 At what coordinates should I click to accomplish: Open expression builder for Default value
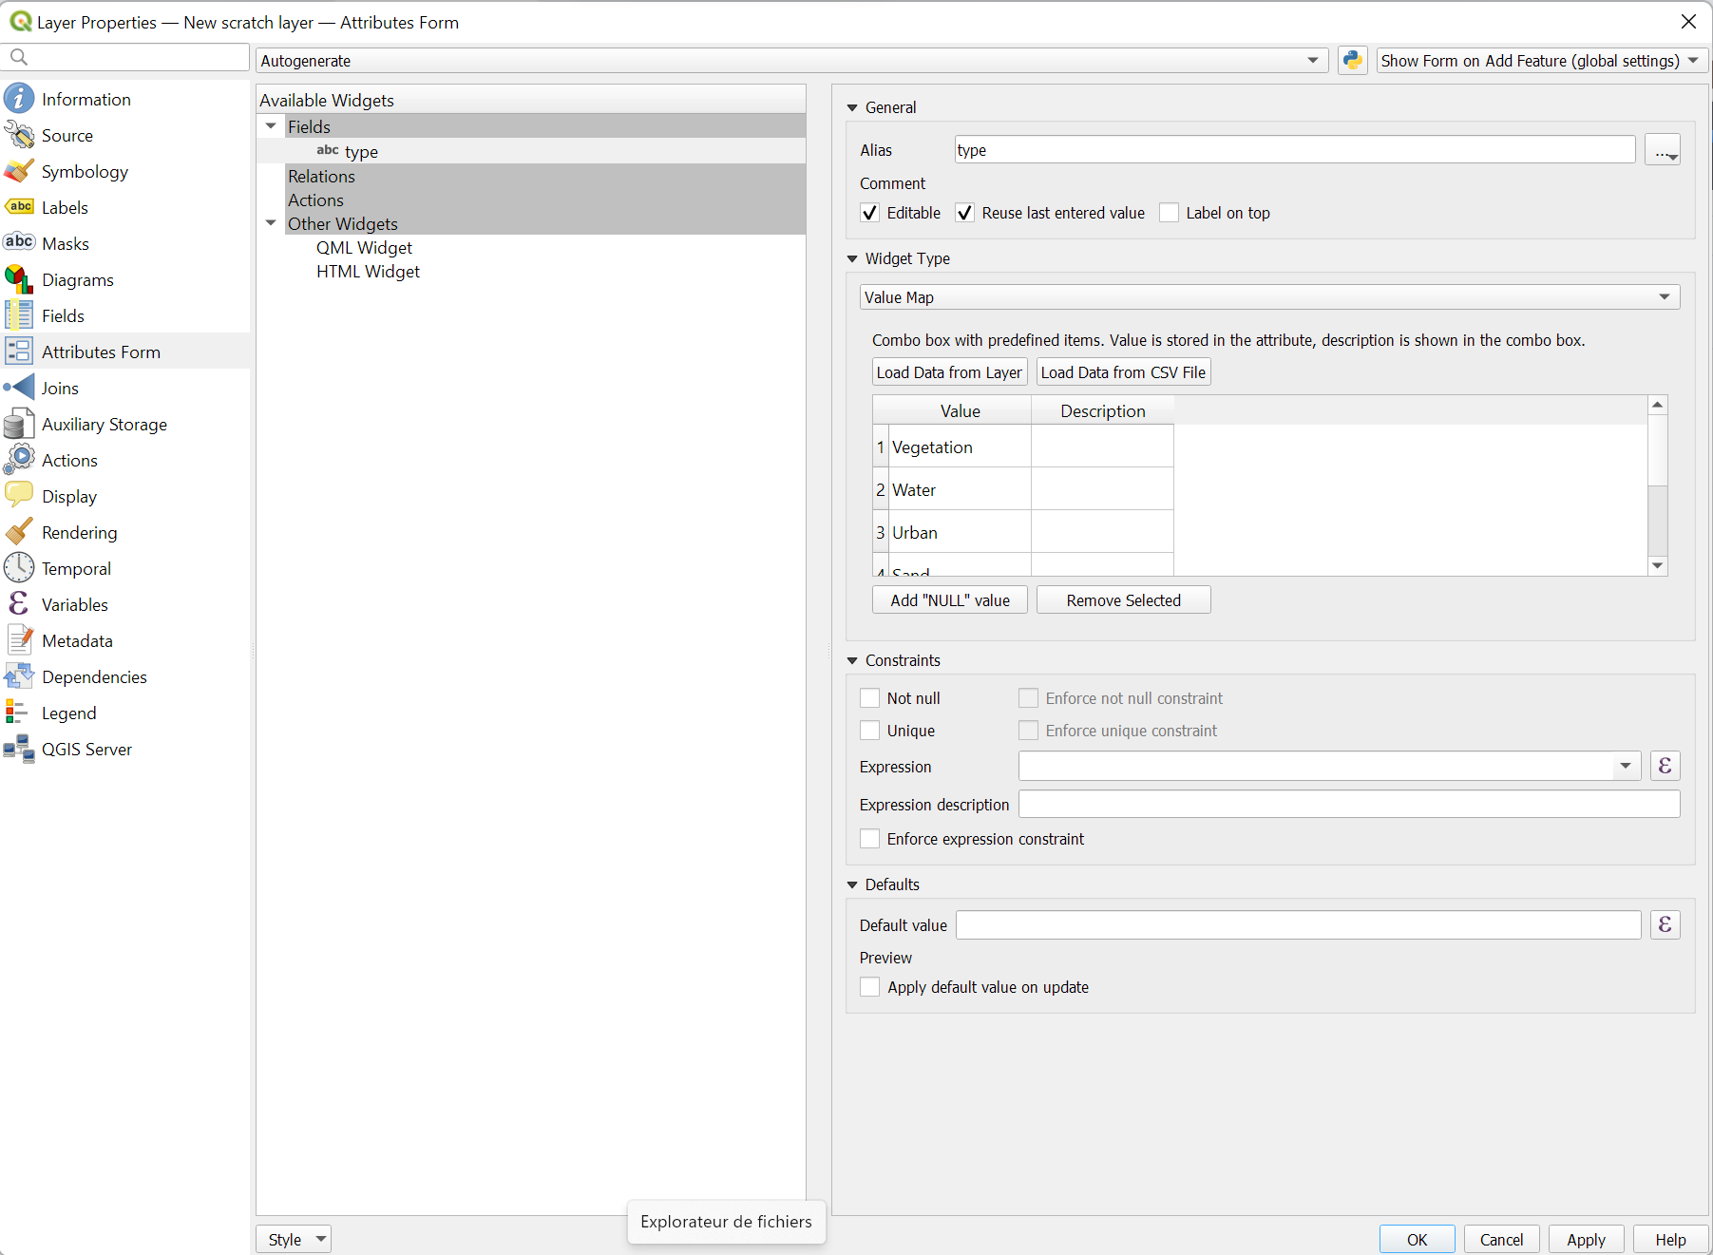click(x=1665, y=924)
